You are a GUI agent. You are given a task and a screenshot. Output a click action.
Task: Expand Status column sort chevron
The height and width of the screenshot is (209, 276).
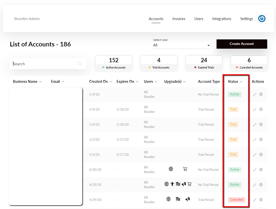[241, 82]
